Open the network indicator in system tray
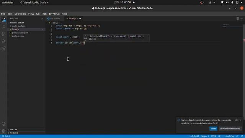Image resolution: width=245 pixels, height=138 pixels. 222,2
